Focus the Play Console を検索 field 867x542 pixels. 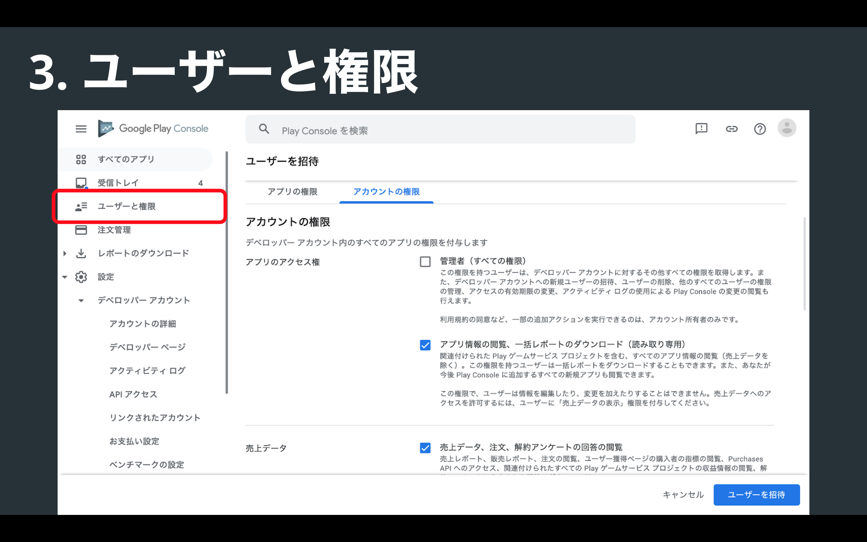440,129
